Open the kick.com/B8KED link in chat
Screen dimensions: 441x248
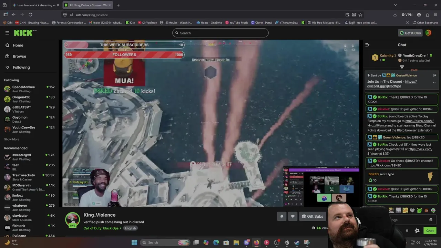click(384, 165)
